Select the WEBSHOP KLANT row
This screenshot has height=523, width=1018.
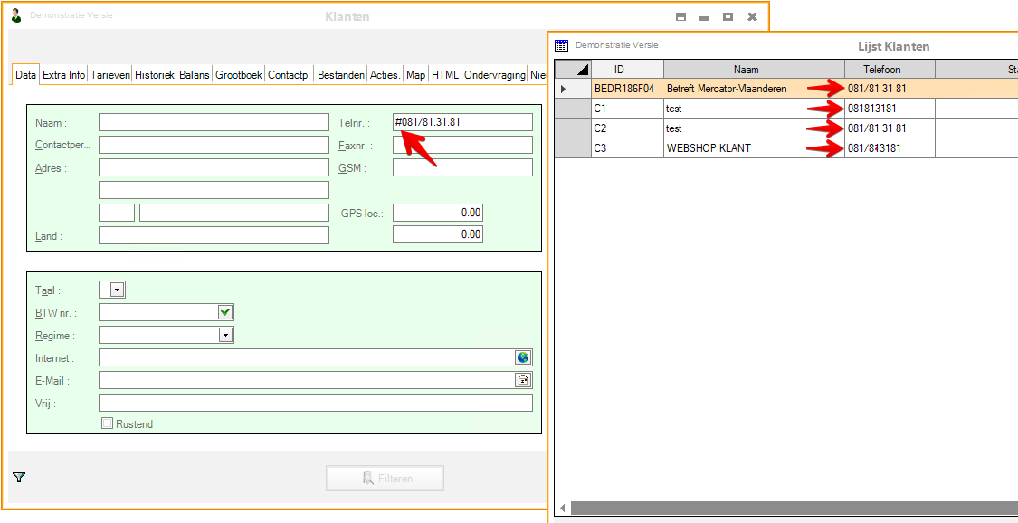click(x=709, y=148)
